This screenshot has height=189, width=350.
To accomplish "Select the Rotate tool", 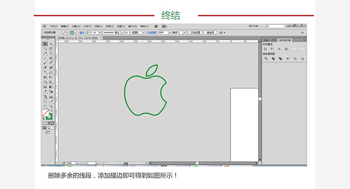I will (x=45, y=73).
